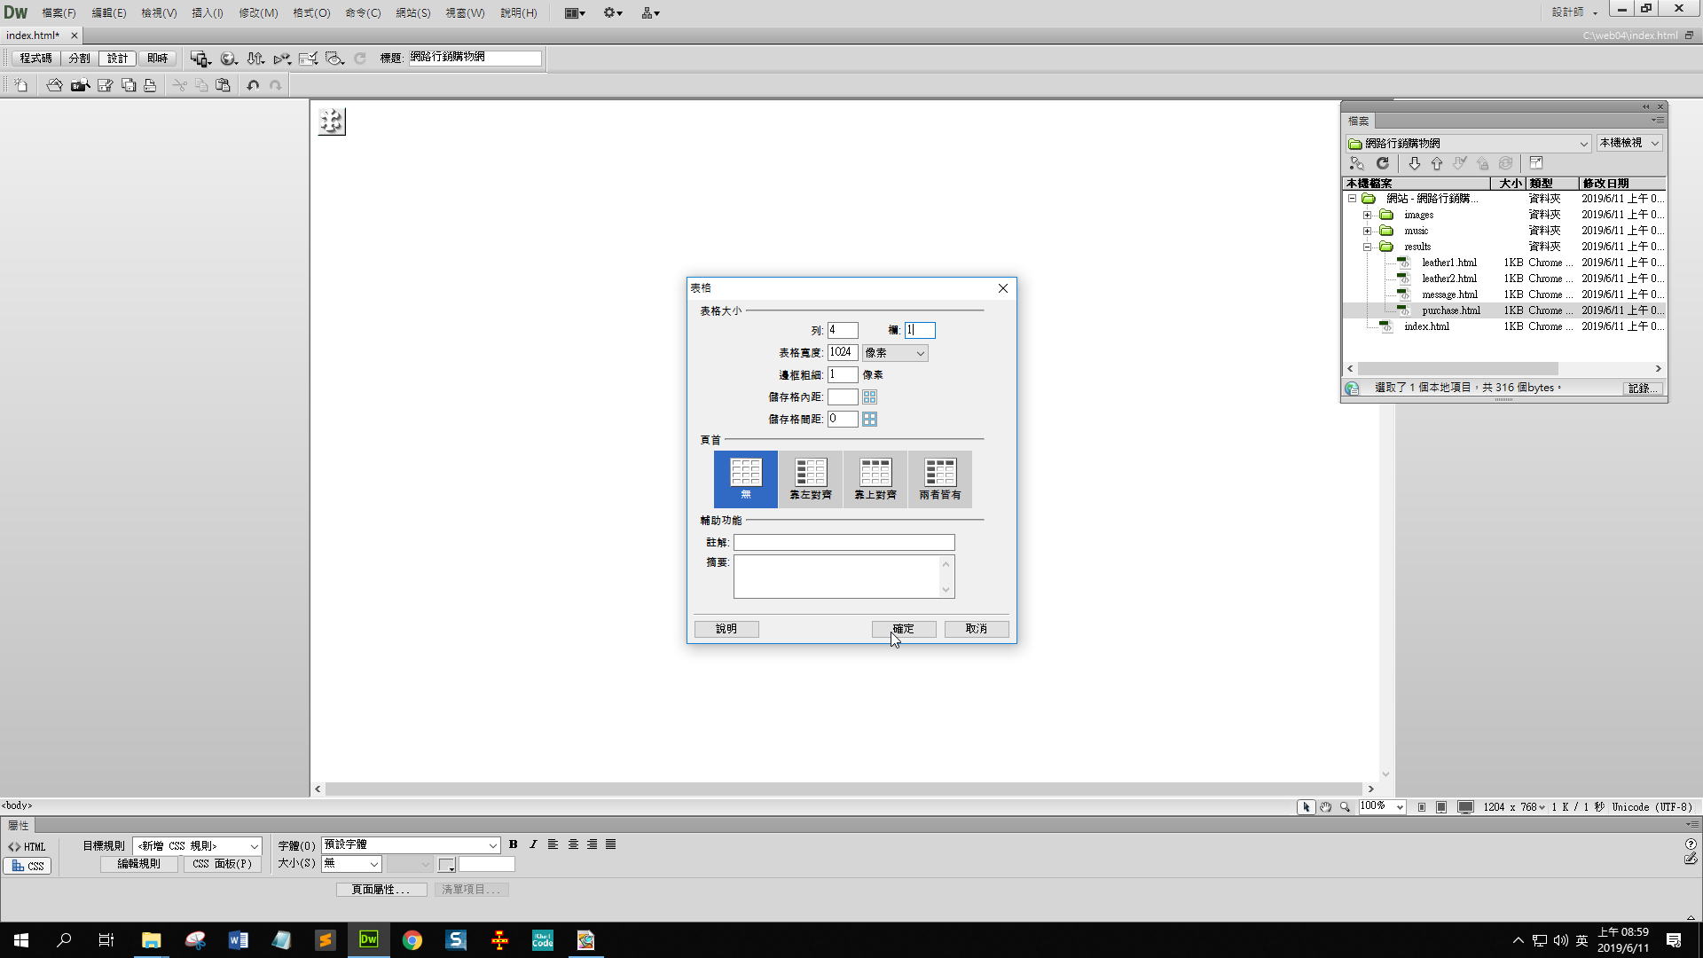Screen dimensions: 1703x958
Task: Click the Italic formatting icon
Action: [x=533, y=844]
